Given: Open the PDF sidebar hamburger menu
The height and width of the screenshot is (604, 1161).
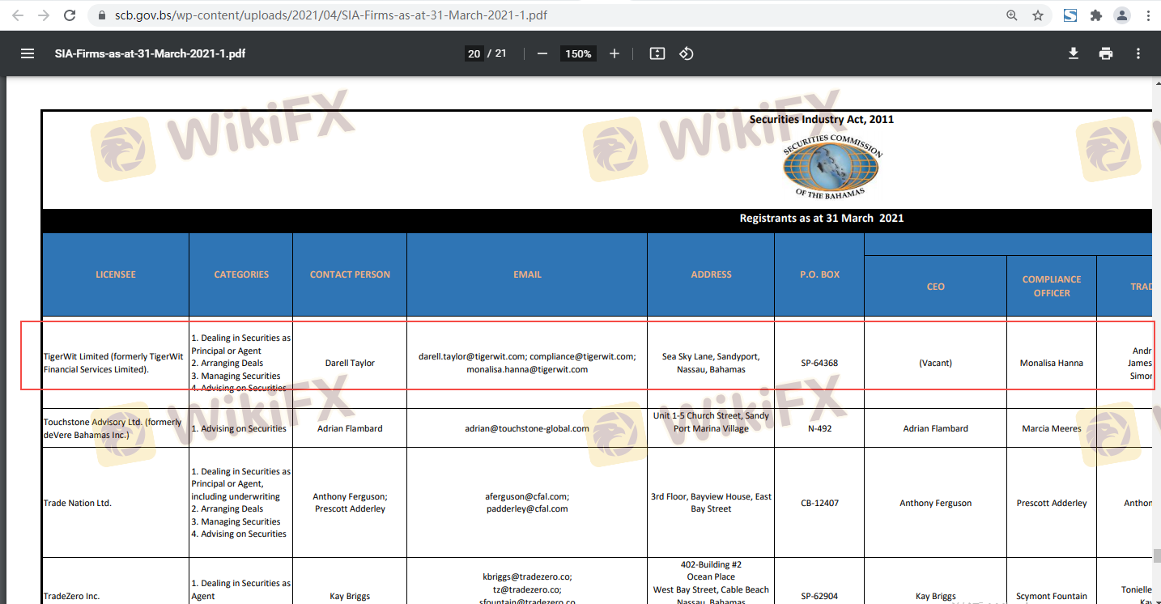Looking at the screenshot, I should (28, 53).
